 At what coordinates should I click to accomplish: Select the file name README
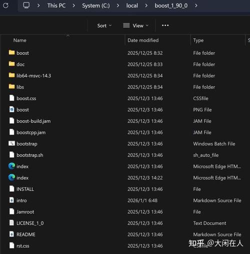(26, 234)
